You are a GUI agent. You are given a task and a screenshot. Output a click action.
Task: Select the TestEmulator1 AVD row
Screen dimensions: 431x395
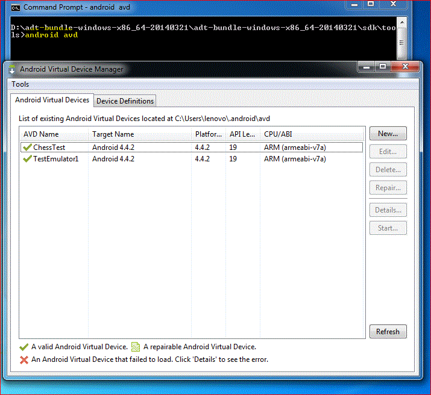(x=192, y=159)
